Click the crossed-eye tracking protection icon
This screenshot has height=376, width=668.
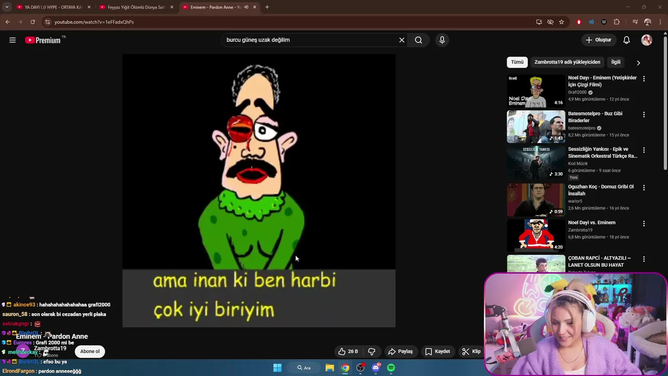click(550, 22)
